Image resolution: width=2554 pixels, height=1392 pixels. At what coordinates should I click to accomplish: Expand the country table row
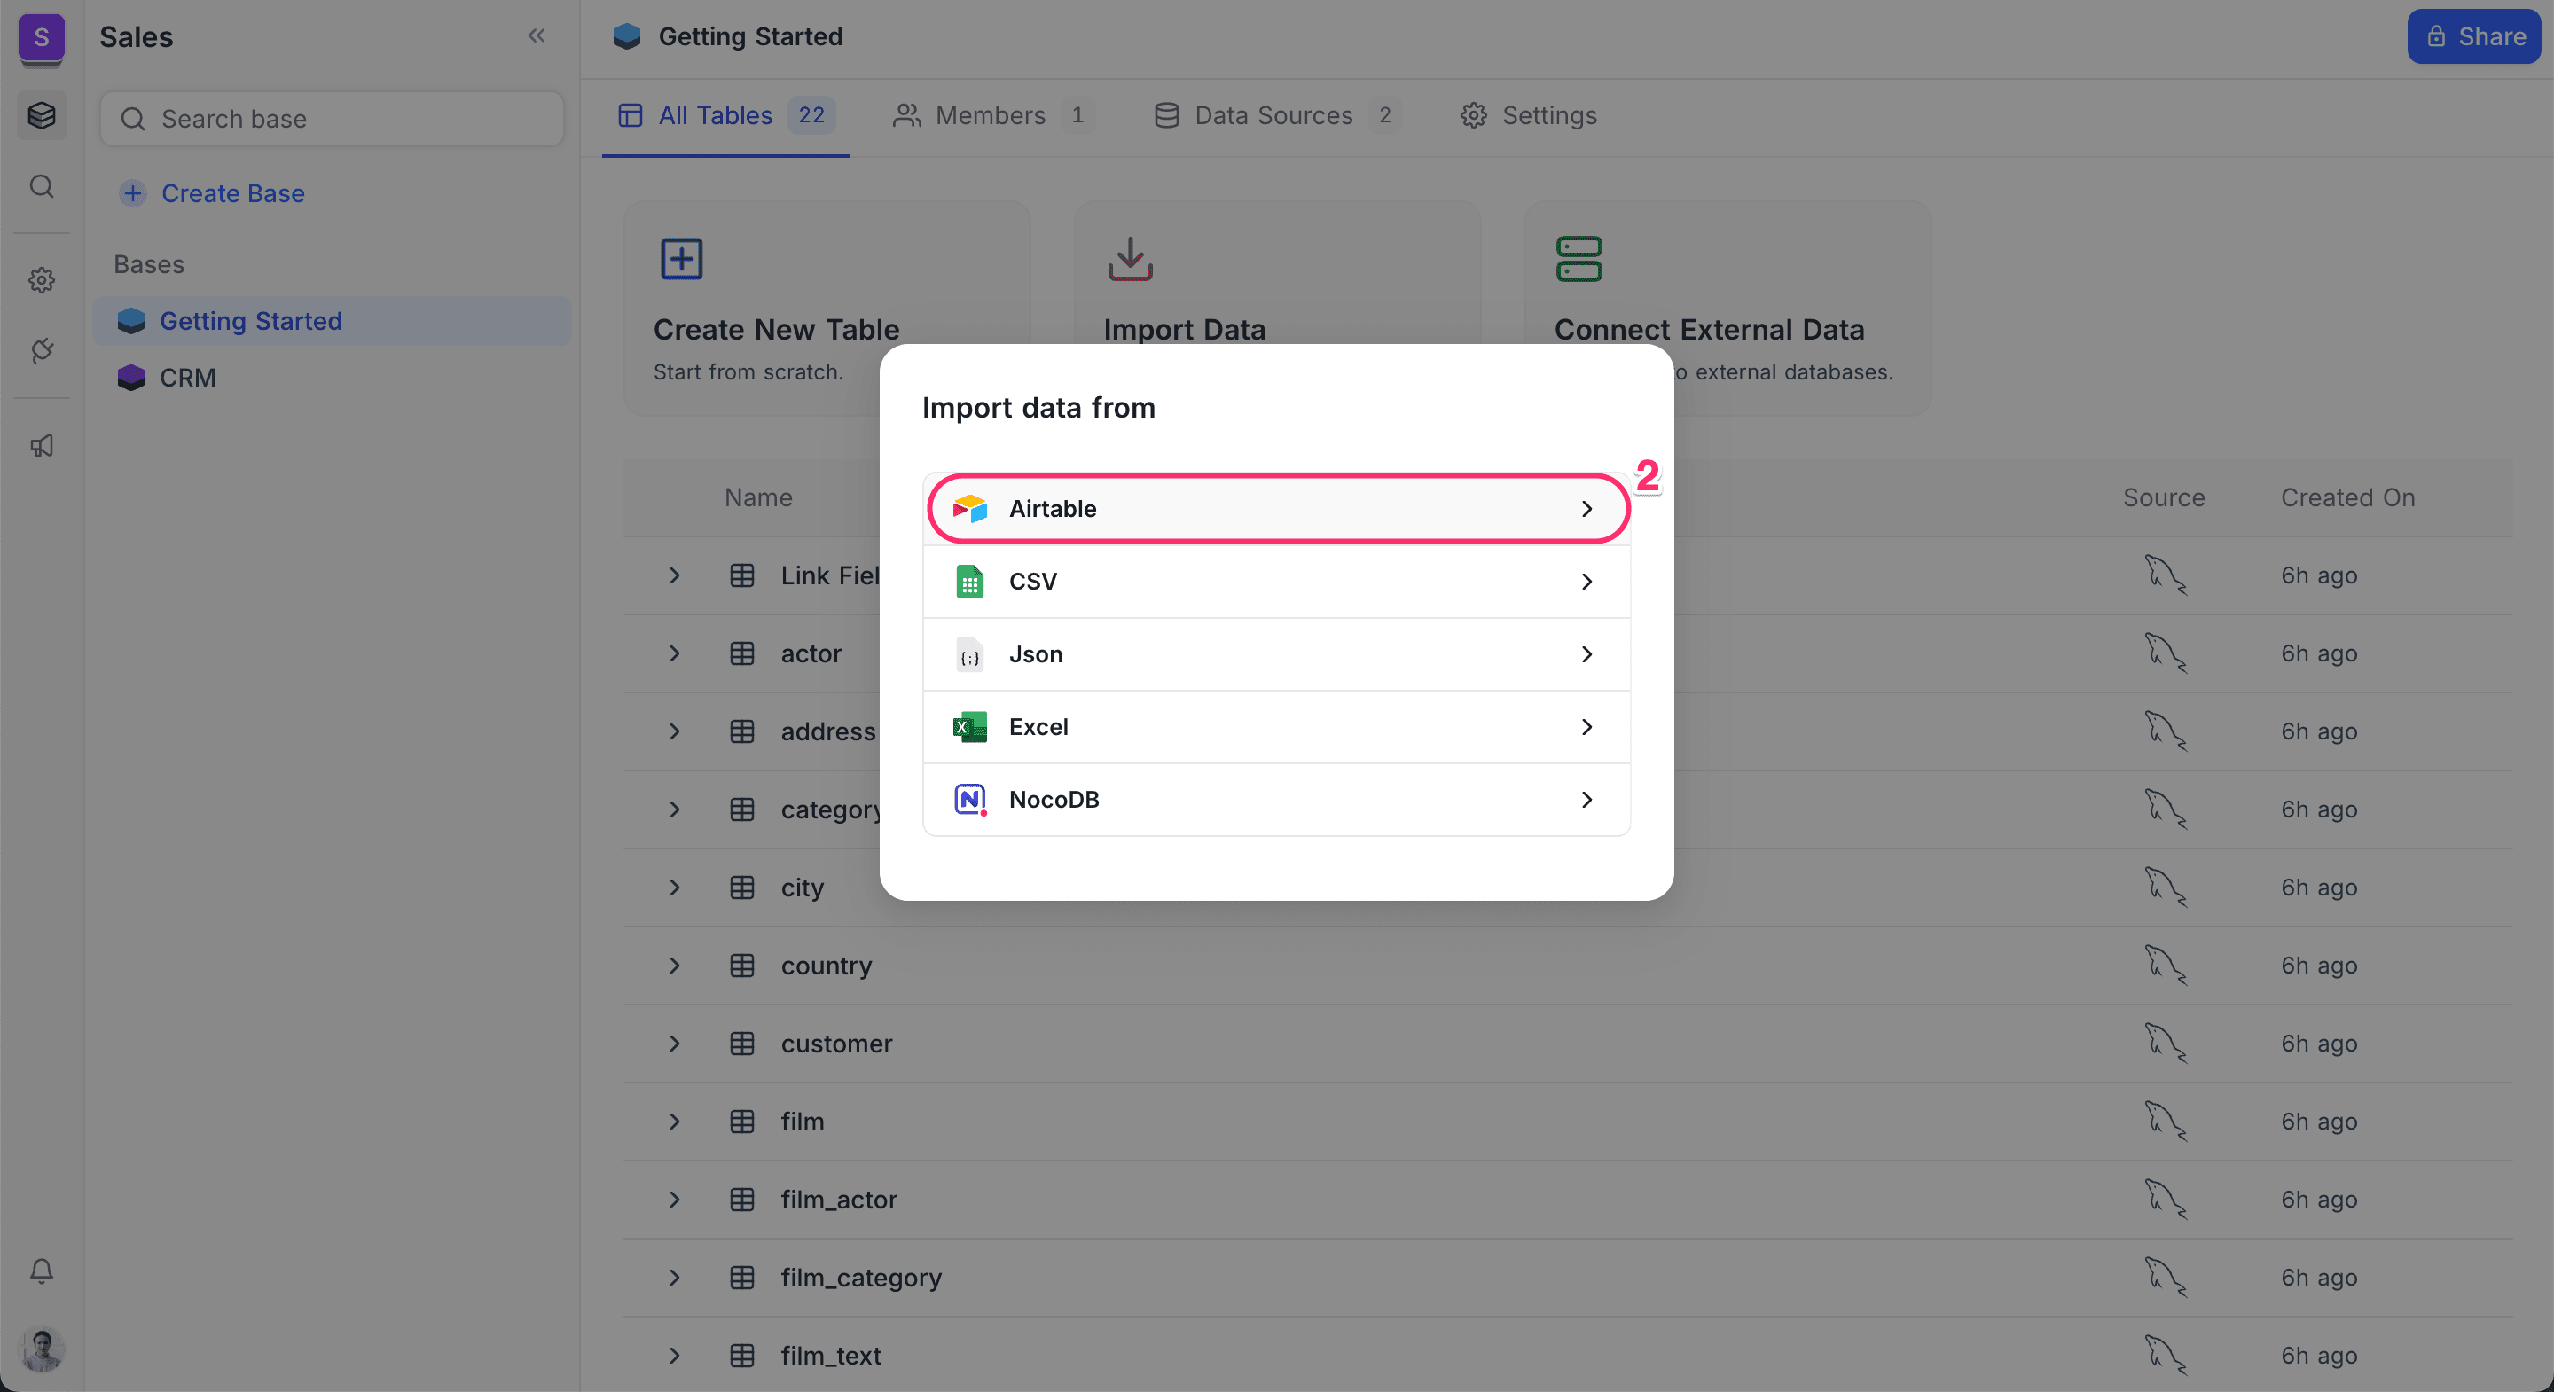coord(674,966)
